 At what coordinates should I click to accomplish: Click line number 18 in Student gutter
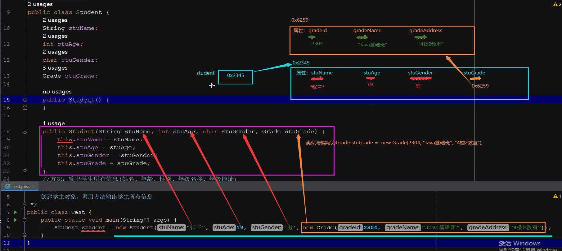click(x=7, y=132)
